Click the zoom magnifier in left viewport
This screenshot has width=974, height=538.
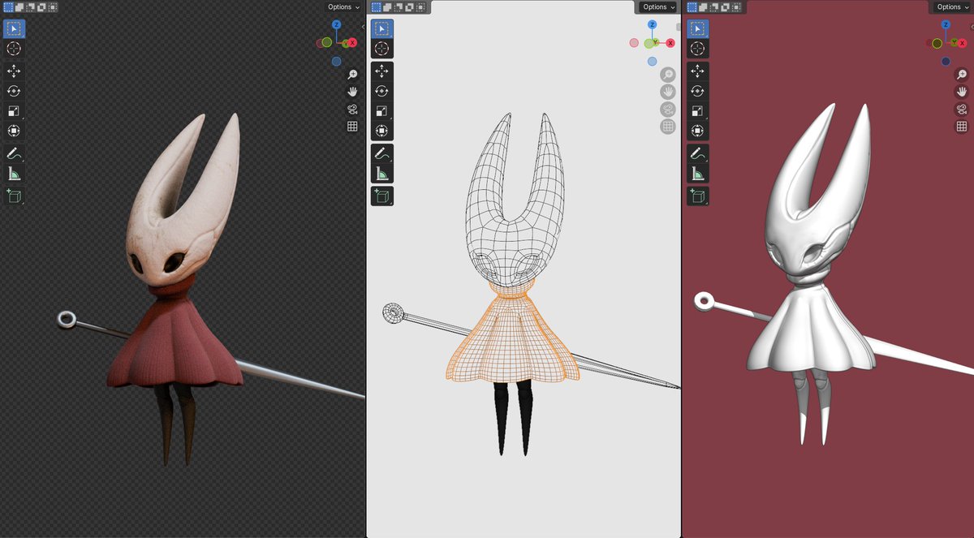tap(352, 74)
